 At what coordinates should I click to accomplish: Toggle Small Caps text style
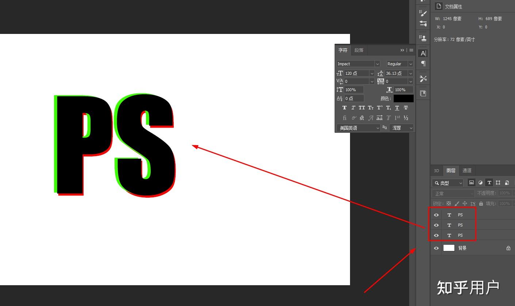click(x=370, y=108)
